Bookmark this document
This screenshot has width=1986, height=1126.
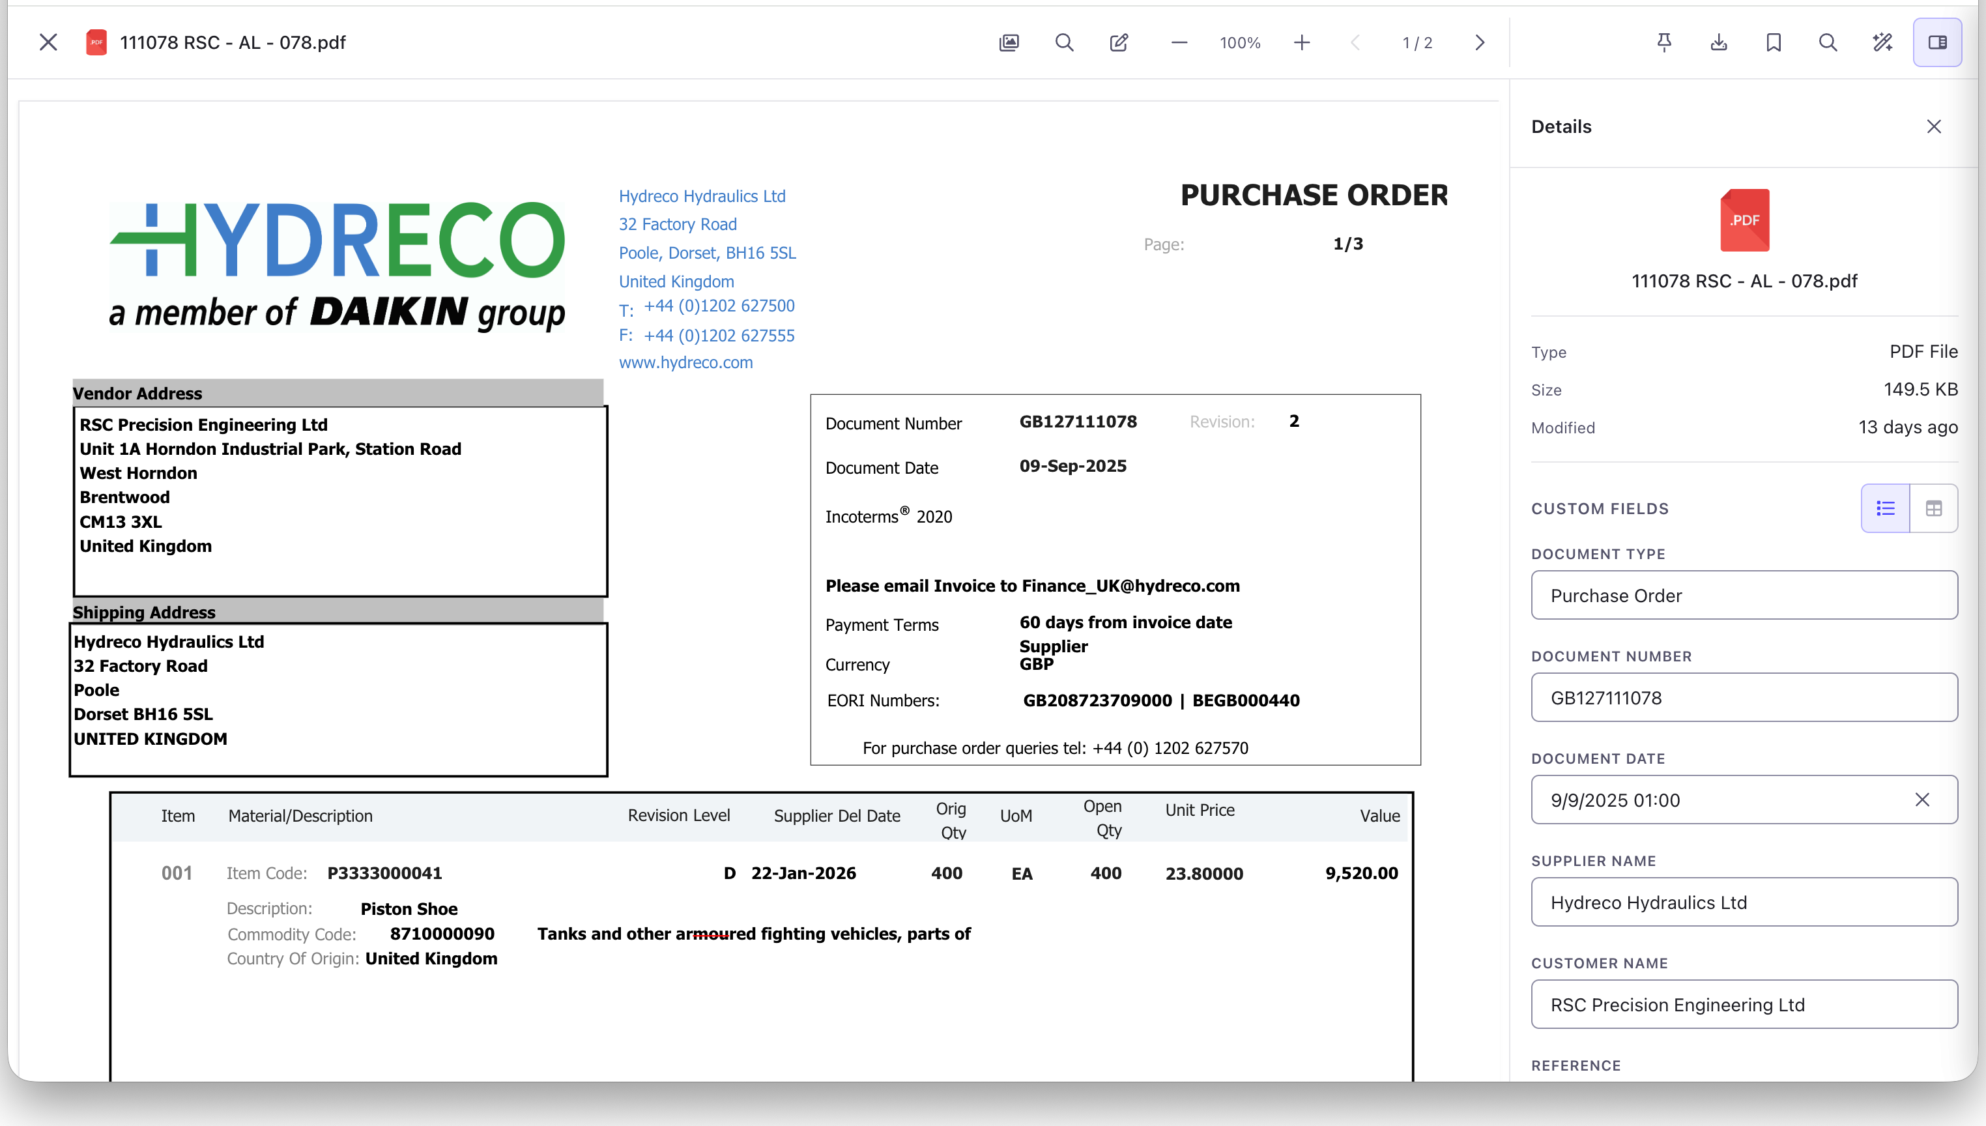click(1773, 42)
